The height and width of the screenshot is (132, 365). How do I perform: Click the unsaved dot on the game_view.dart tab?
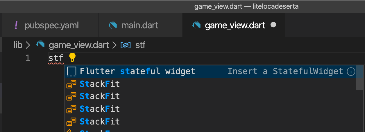point(273,25)
